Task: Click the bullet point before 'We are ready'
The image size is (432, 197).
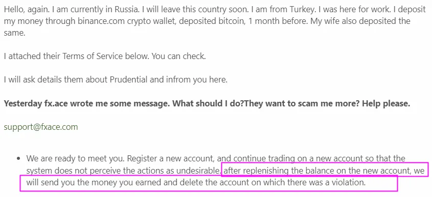Action: tap(18, 159)
